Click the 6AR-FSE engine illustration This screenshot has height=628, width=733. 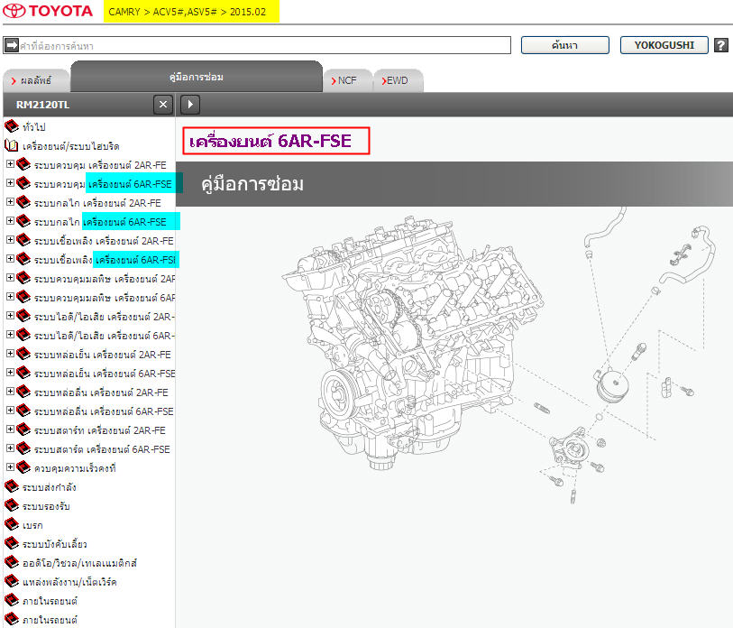[x=413, y=342]
